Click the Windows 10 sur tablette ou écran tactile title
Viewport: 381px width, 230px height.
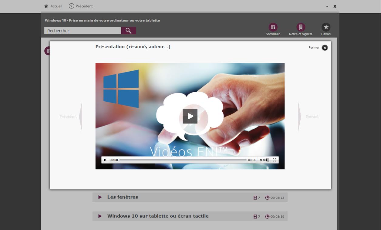pos(158,216)
